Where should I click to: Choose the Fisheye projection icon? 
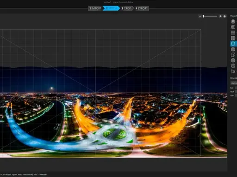(233, 60)
